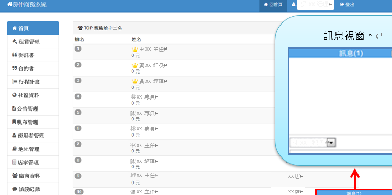Select 陳XX 專員 in ranking list
Image resolution: width=392 pixels, height=195 pixels.
pyautogui.click(x=144, y=113)
